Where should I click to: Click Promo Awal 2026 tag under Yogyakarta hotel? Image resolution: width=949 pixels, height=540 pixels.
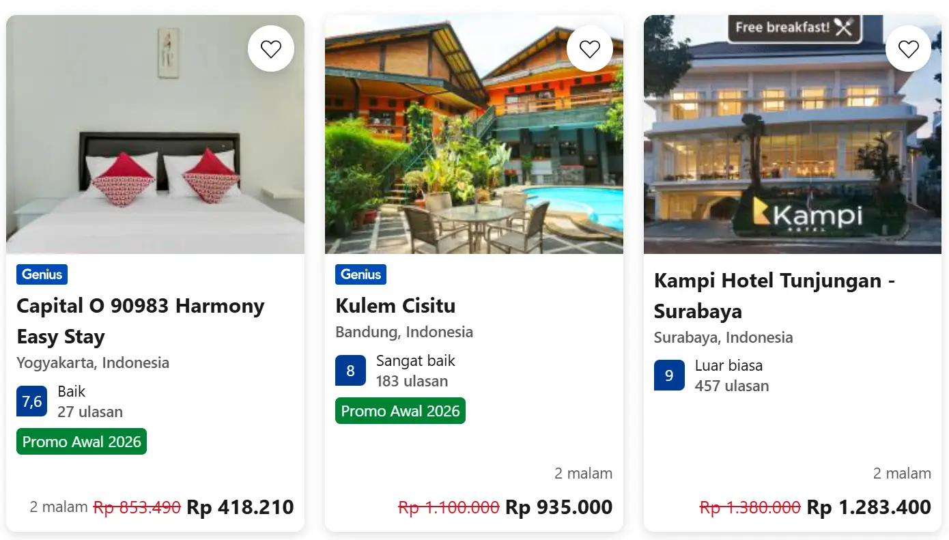tap(81, 442)
